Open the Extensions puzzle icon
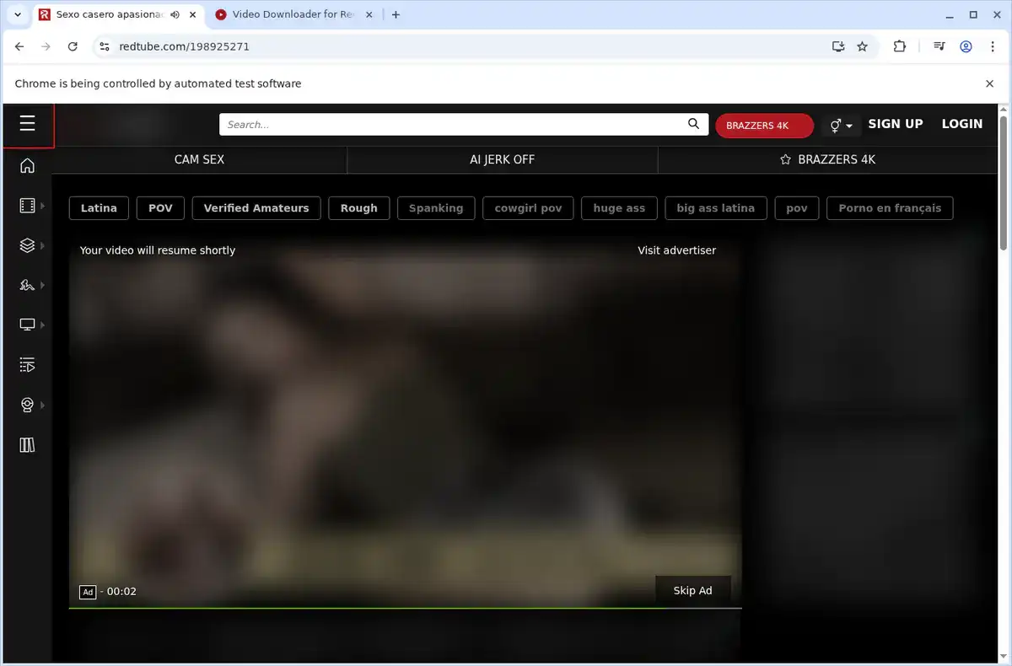Viewport: 1012px width, 666px height. pos(900,47)
